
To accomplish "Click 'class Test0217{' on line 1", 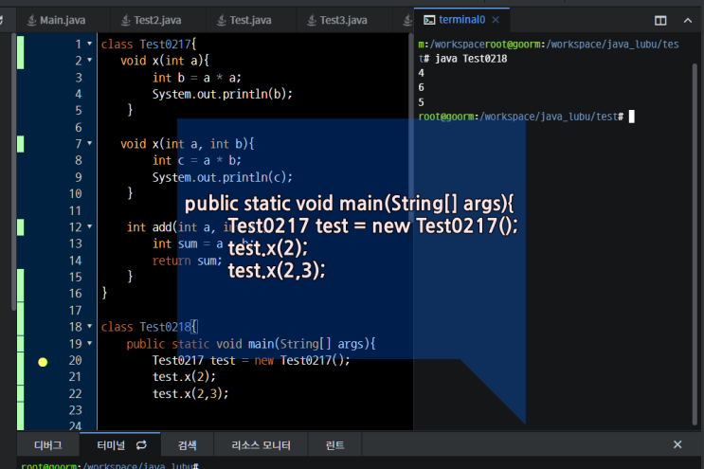I will [149, 44].
